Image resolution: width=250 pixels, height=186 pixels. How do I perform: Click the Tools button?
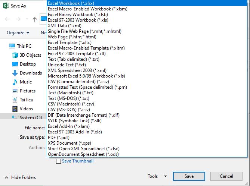point(152,176)
